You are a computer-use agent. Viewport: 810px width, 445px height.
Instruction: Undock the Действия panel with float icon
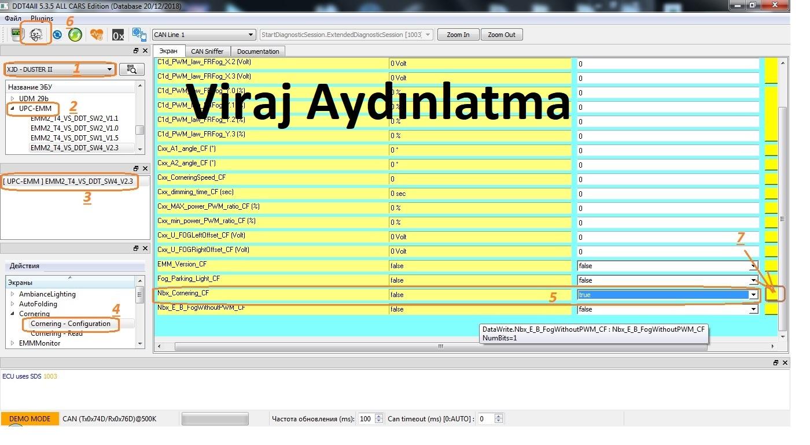[137, 248]
